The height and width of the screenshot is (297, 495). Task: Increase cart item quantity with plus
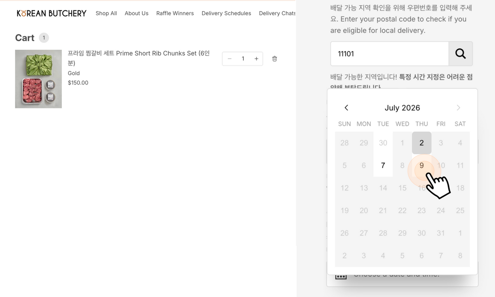tap(256, 59)
